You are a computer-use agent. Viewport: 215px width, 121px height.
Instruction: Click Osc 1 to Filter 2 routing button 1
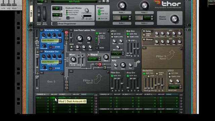click(x=67, y=82)
